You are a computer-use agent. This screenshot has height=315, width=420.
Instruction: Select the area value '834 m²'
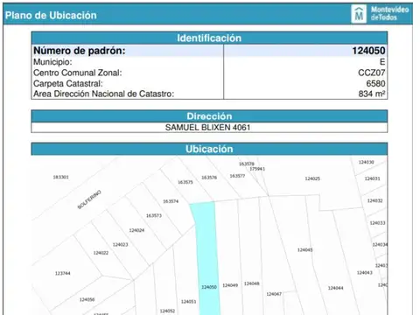coord(372,94)
